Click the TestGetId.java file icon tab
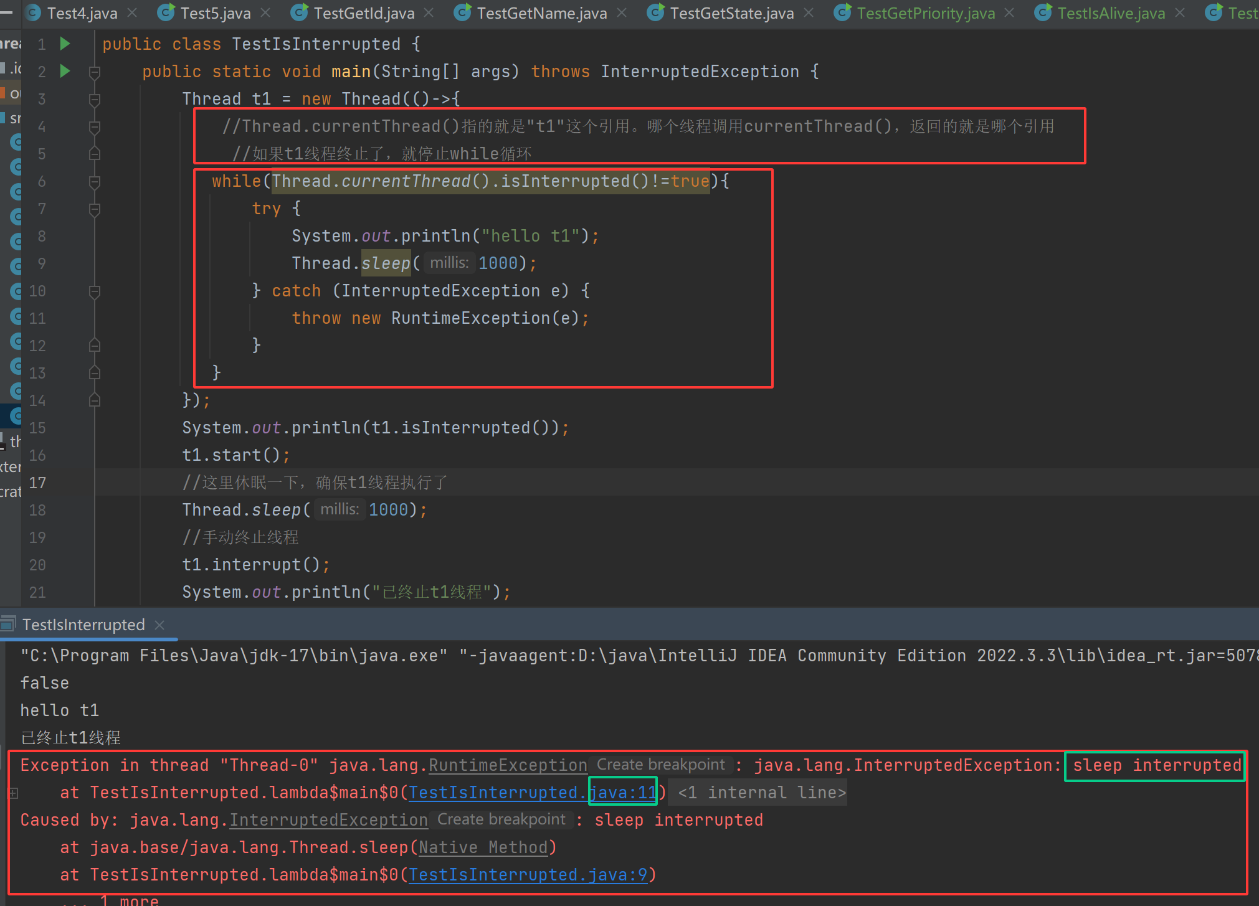Viewport: 1259px width, 906px height. click(300, 12)
